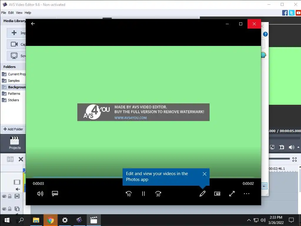Click the timeline delete X icon

21,159
